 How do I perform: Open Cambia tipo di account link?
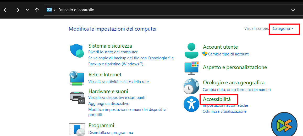[228, 54]
